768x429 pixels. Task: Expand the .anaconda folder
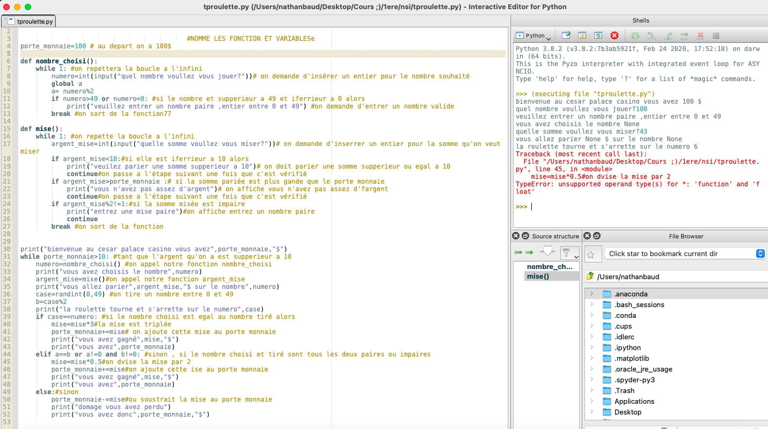[x=591, y=294]
